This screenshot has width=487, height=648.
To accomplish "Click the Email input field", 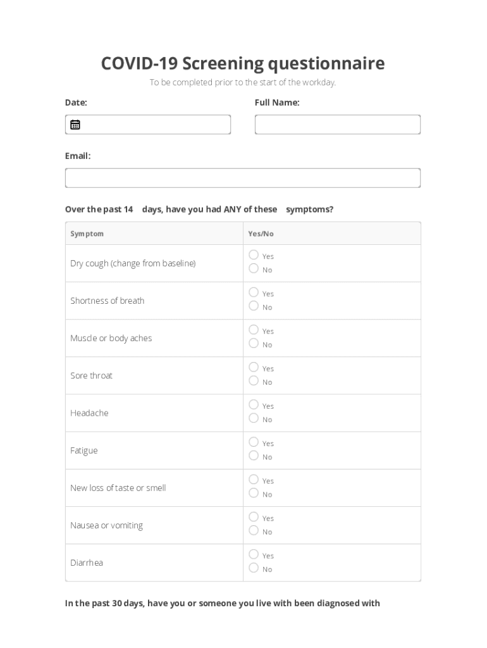I will [242, 178].
